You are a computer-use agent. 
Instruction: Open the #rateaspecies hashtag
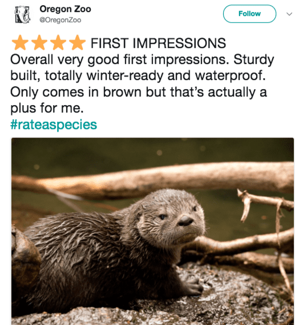point(54,125)
